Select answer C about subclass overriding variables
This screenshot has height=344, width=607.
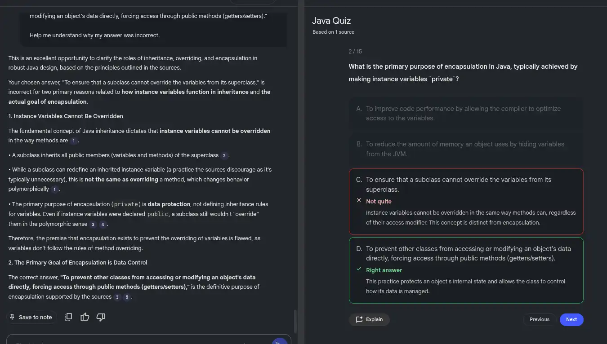click(x=466, y=184)
